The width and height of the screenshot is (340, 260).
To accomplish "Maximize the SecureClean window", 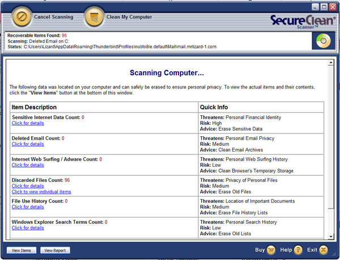I will point(324,7).
